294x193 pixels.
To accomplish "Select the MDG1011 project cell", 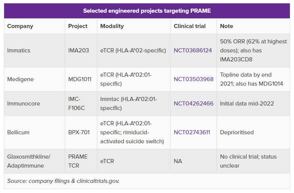I will 80,79.
